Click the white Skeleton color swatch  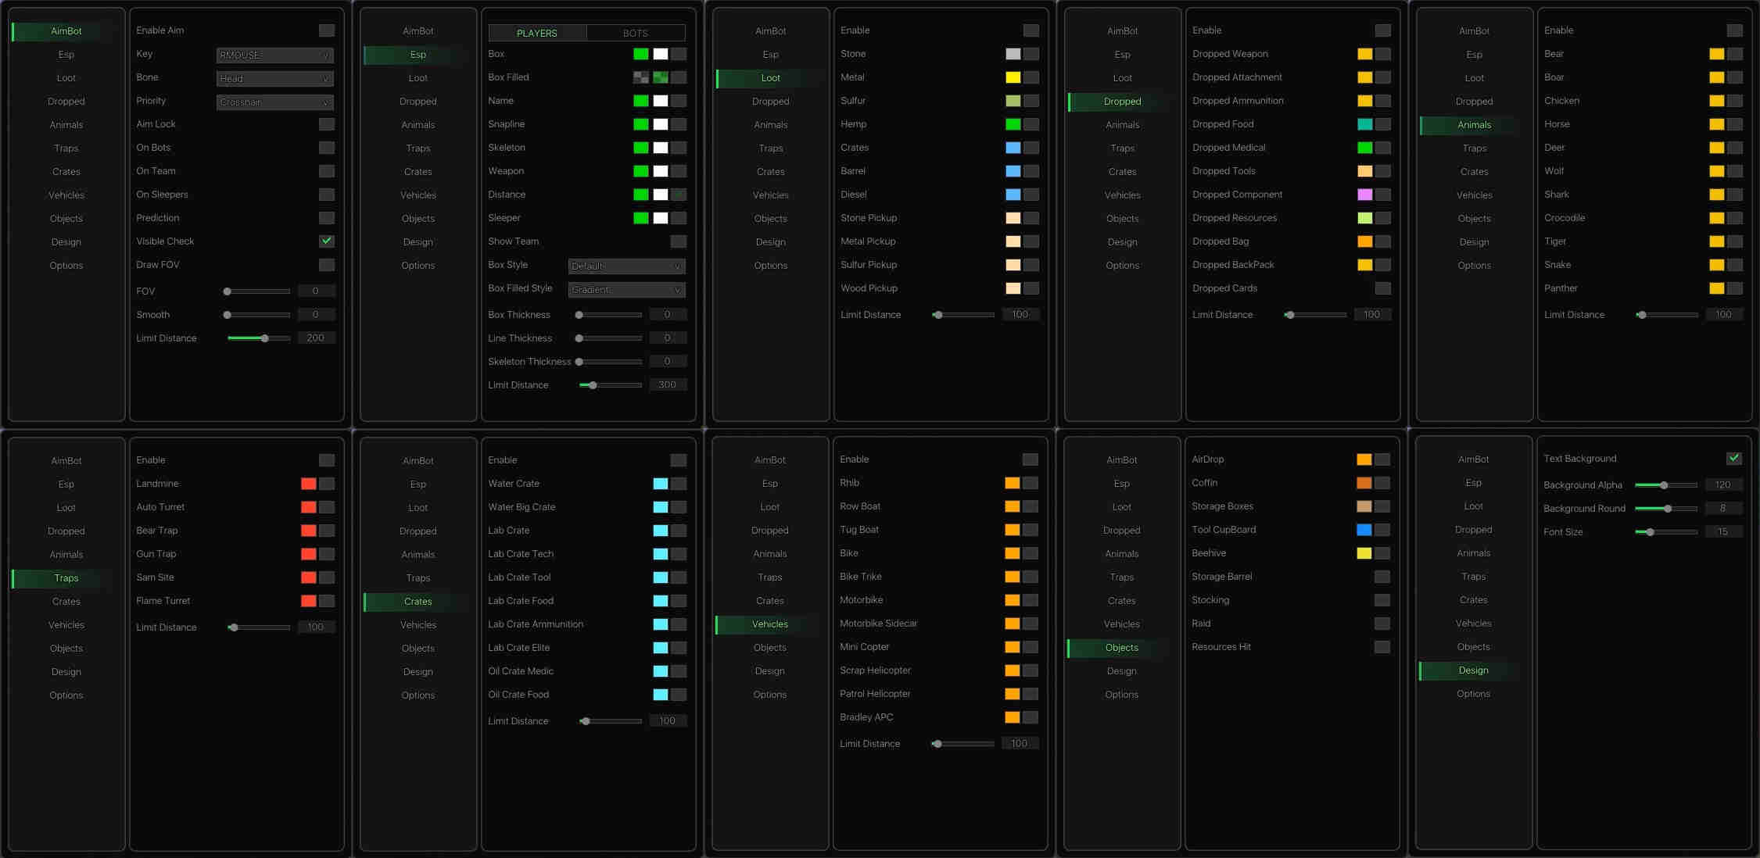point(661,148)
